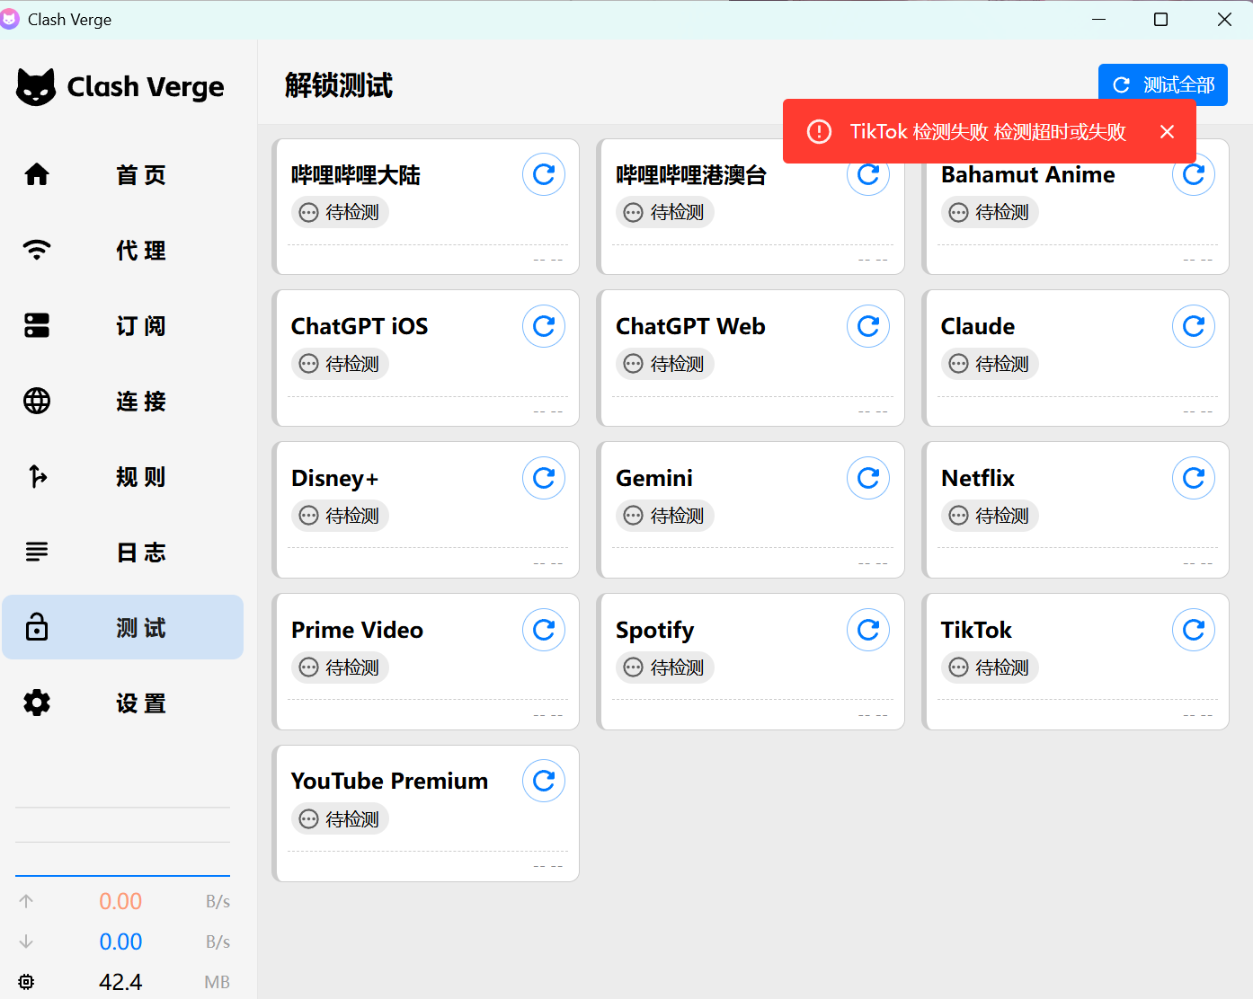View the 日志 logs page
1253x999 pixels.
122,552
